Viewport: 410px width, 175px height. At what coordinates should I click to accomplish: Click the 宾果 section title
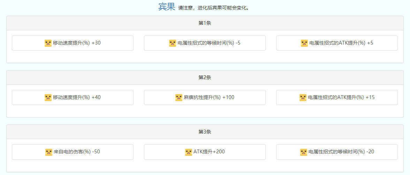point(167,7)
